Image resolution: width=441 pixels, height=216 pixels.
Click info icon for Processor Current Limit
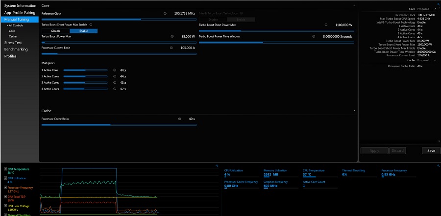(x=172, y=48)
